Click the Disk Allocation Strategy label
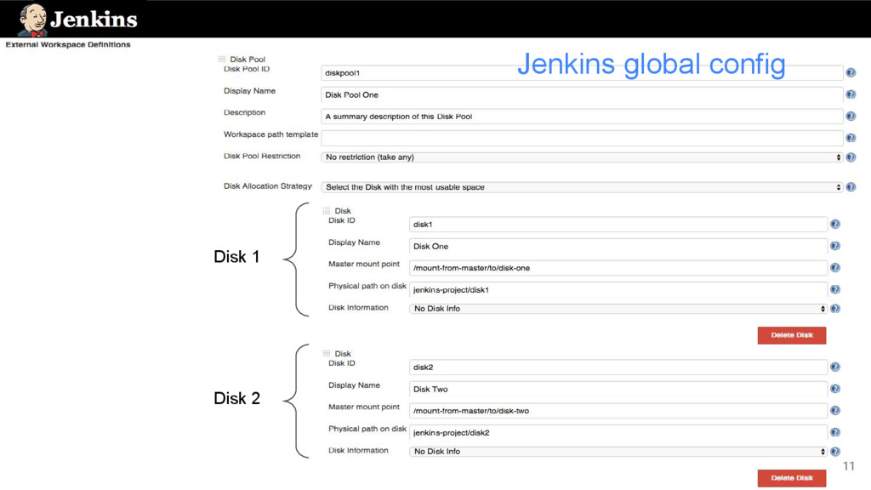 (x=268, y=186)
